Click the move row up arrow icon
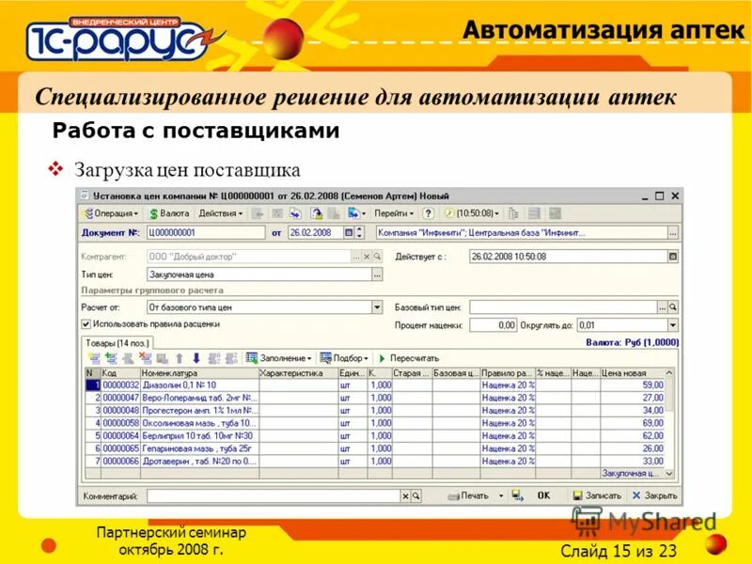Screen dimensions: 752x564 click(180, 358)
